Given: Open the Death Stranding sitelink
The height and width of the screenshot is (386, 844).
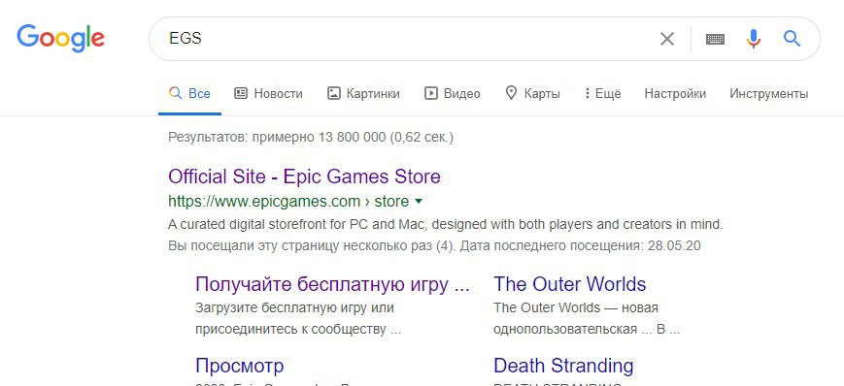Looking at the screenshot, I should click(x=563, y=366).
